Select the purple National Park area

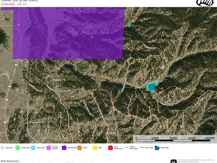[x=68, y=33]
